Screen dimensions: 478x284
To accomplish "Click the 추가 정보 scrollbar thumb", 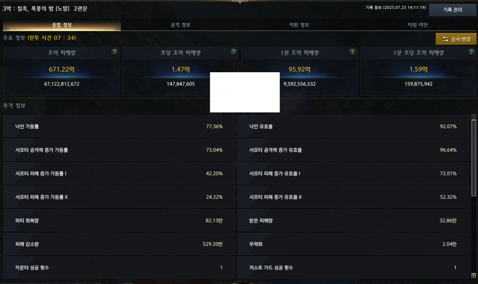I will pyautogui.click(x=473, y=158).
